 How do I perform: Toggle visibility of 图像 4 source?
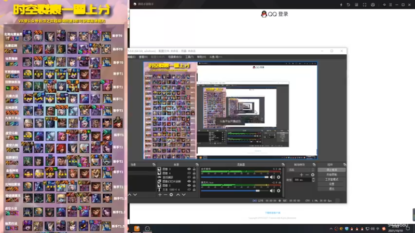pos(189,173)
